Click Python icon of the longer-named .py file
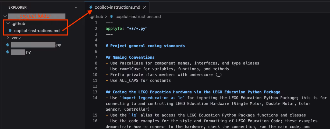The height and width of the screenshot is (129, 330). [x=8, y=45]
